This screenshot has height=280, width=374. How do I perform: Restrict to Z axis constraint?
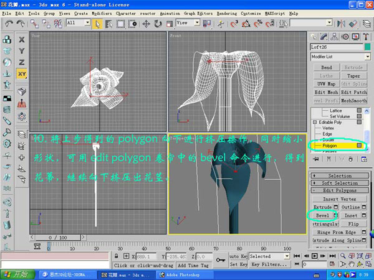pyautogui.click(x=22, y=62)
